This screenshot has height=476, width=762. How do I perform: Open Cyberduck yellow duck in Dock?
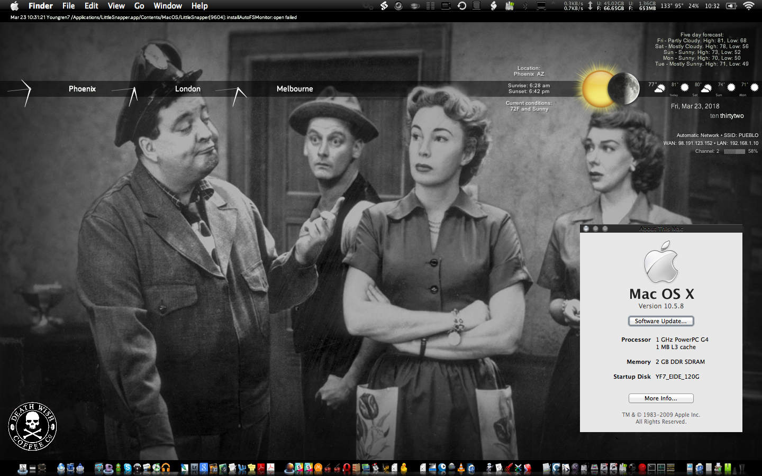pyautogui.click(x=403, y=468)
